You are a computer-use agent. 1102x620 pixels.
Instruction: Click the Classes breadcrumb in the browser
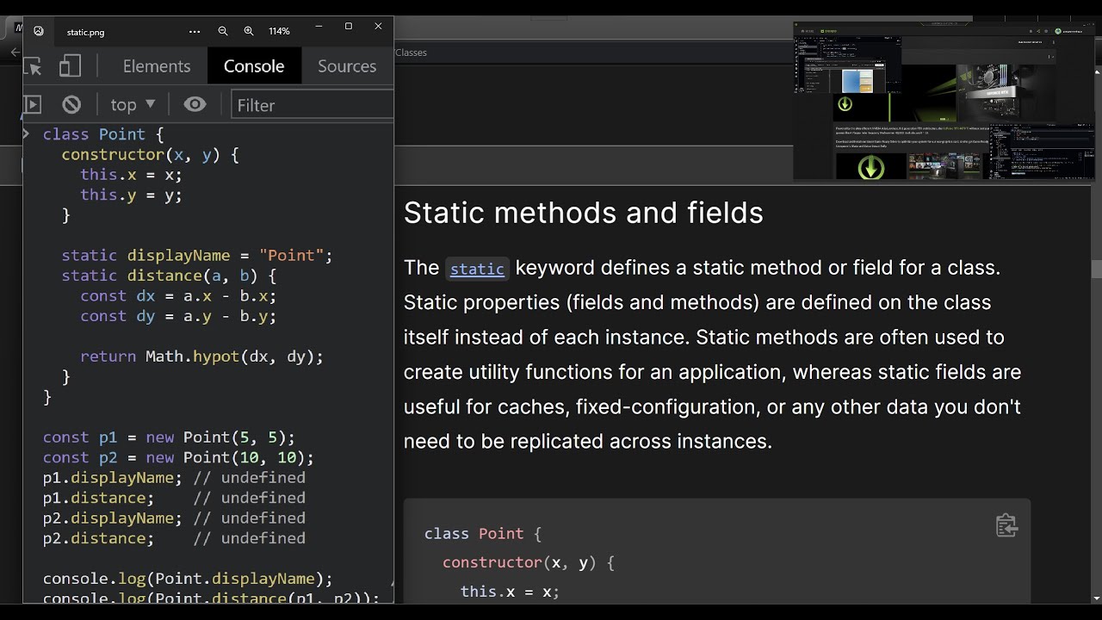coord(412,53)
